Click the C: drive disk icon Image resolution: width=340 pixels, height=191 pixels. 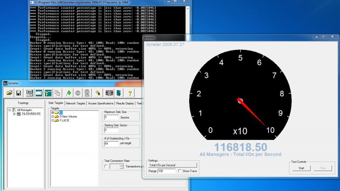[57, 113]
